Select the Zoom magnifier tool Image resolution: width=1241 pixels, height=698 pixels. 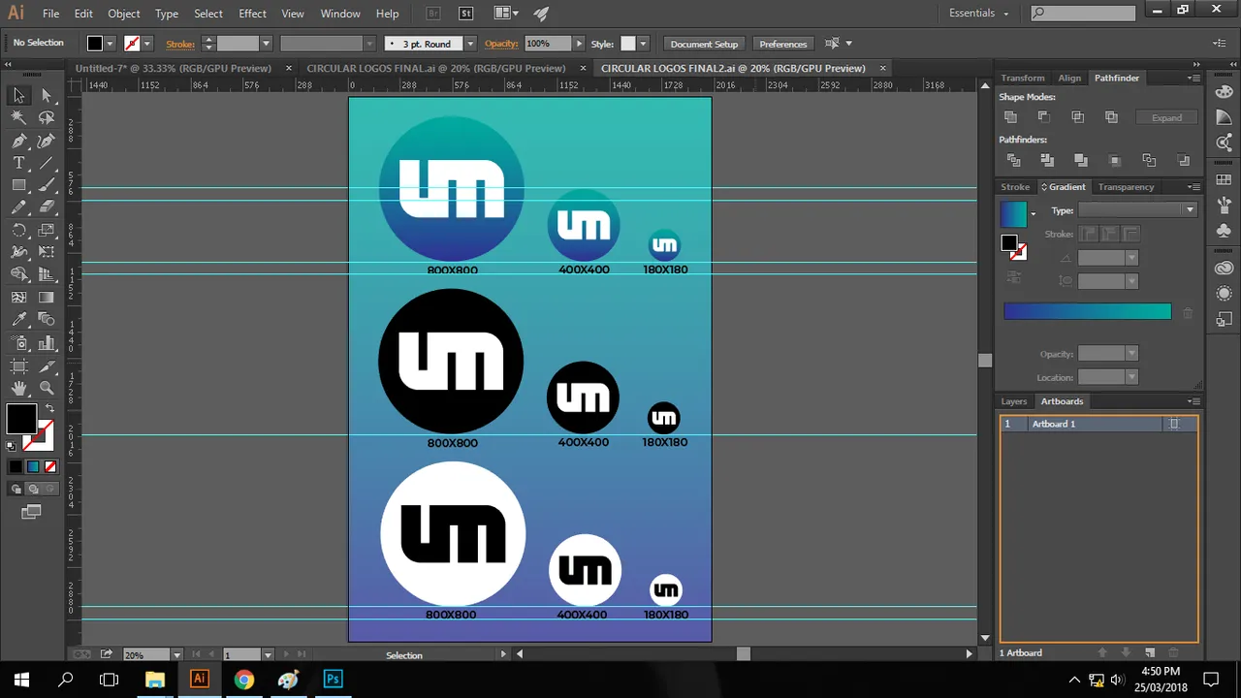tap(47, 388)
